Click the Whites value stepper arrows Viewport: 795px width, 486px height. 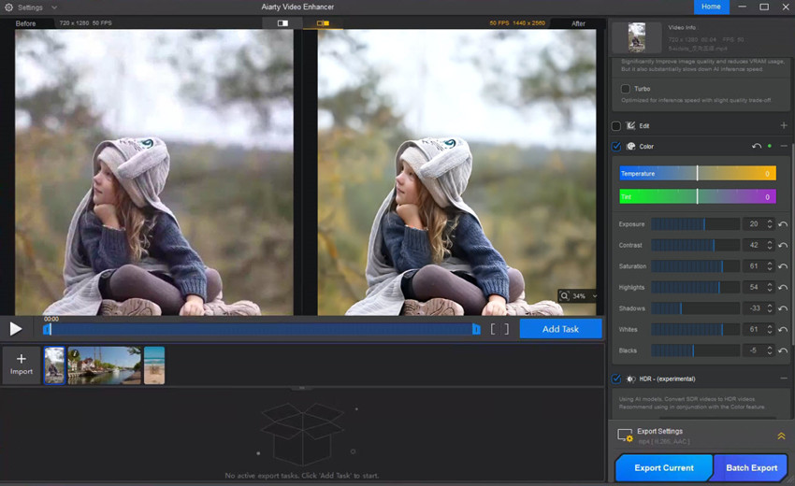point(770,329)
